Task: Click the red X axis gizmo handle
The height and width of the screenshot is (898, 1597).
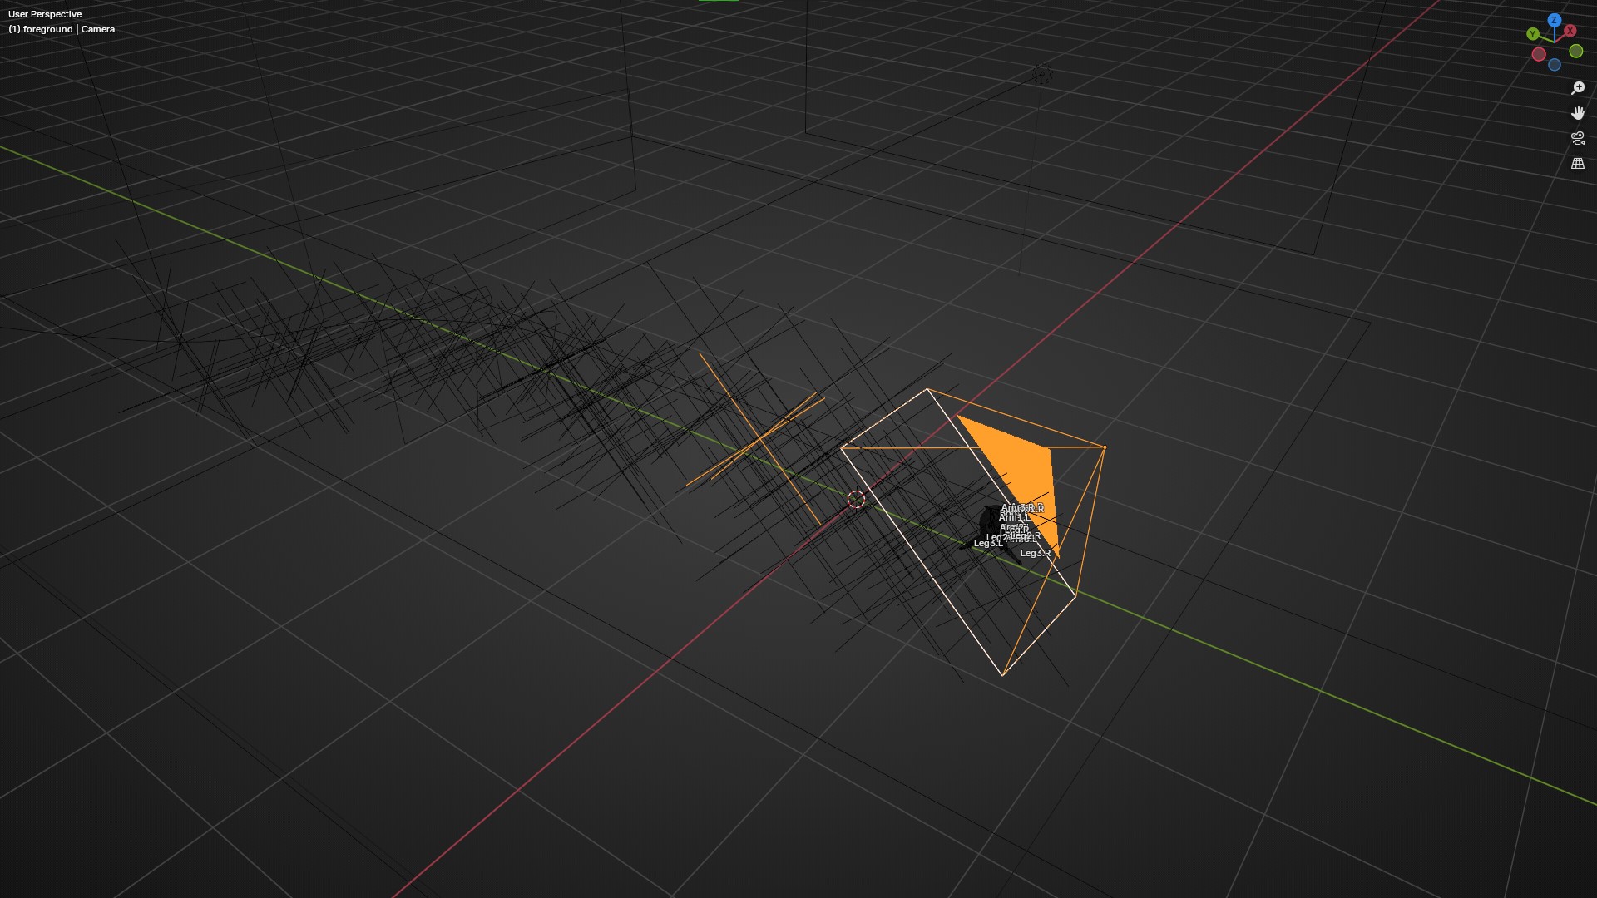Action: tap(1570, 31)
